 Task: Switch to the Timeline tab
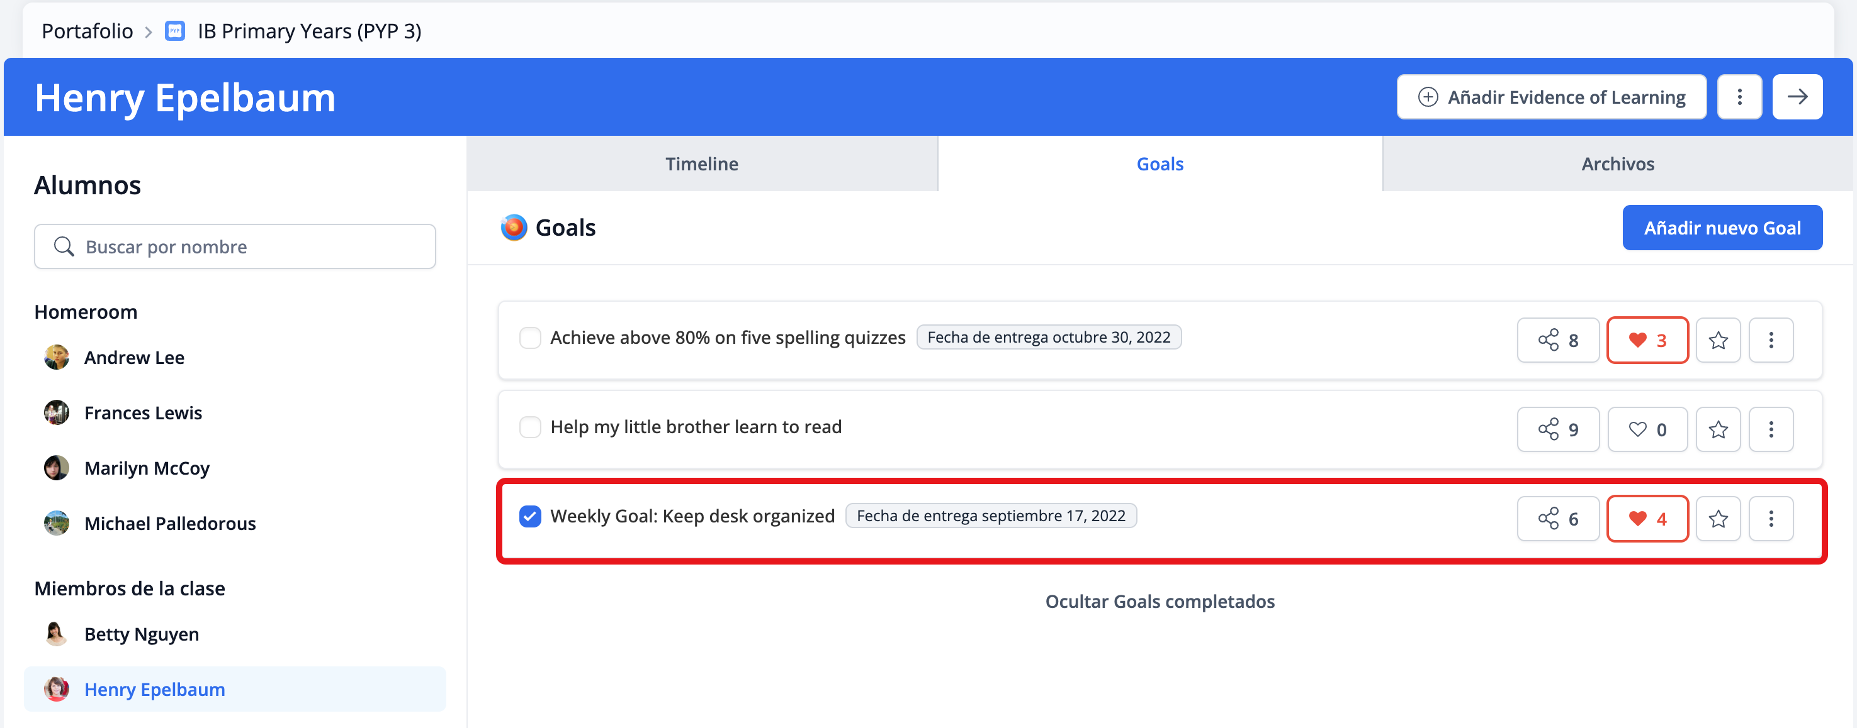coord(701,163)
